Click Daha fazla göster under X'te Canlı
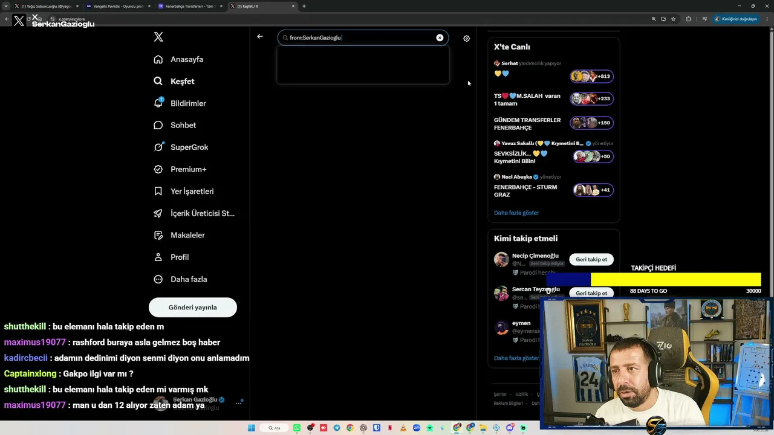This screenshot has width=774, height=435. (x=516, y=213)
